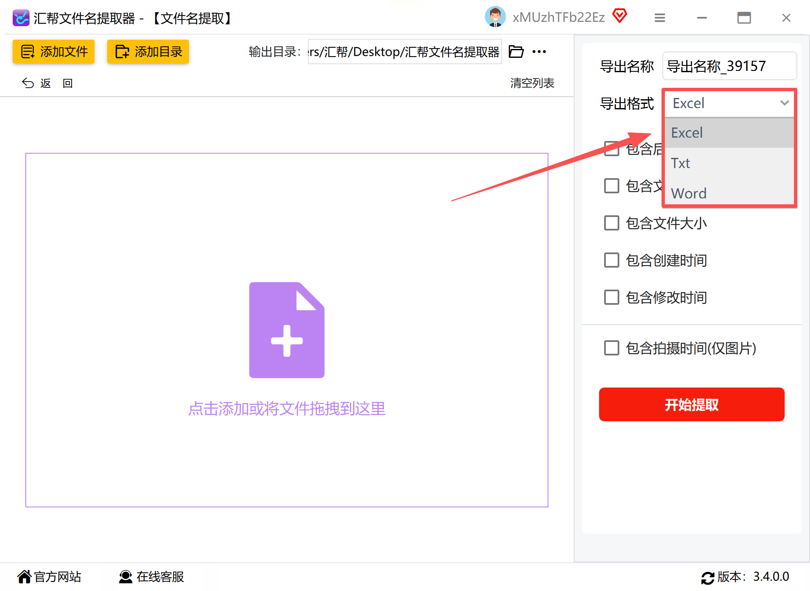Viewport: 810px width, 591px height.
Task: Open the hamburger menu icon
Action: 659,18
